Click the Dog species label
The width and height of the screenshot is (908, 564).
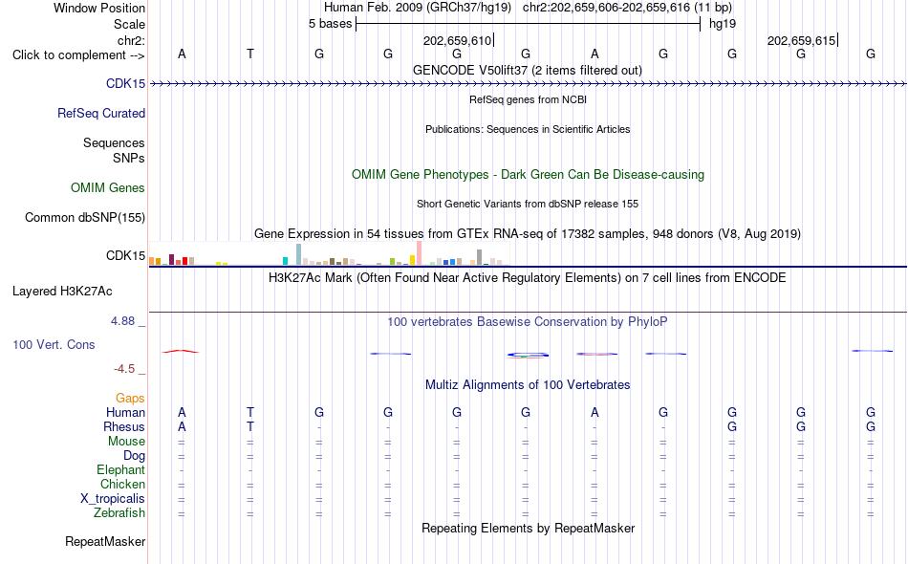pos(134,456)
